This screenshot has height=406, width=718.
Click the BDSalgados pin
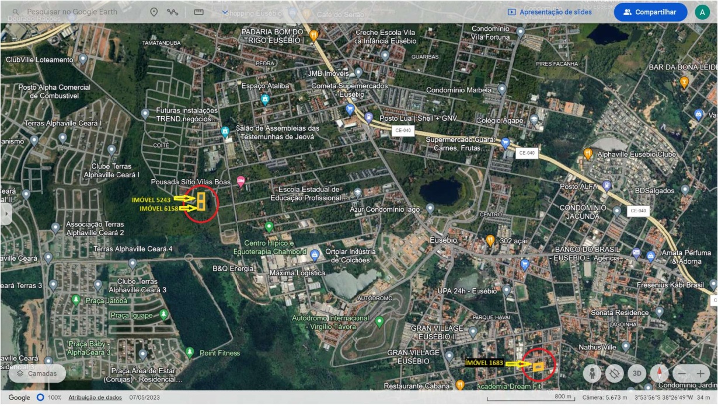coord(685,190)
